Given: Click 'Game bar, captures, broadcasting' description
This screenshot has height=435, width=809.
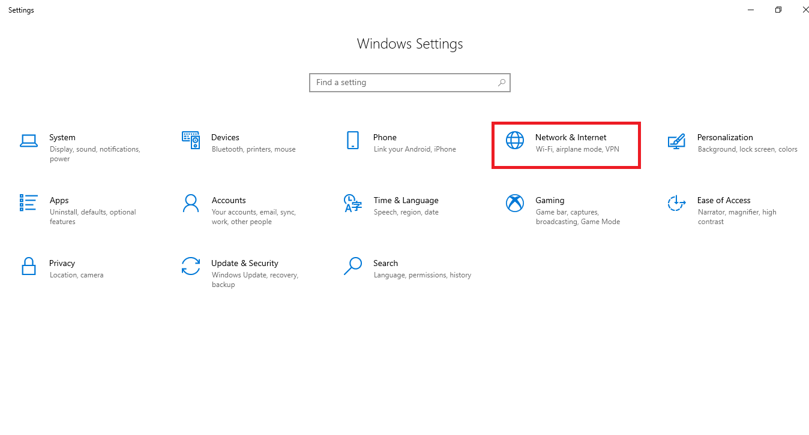Looking at the screenshot, I should [x=578, y=217].
